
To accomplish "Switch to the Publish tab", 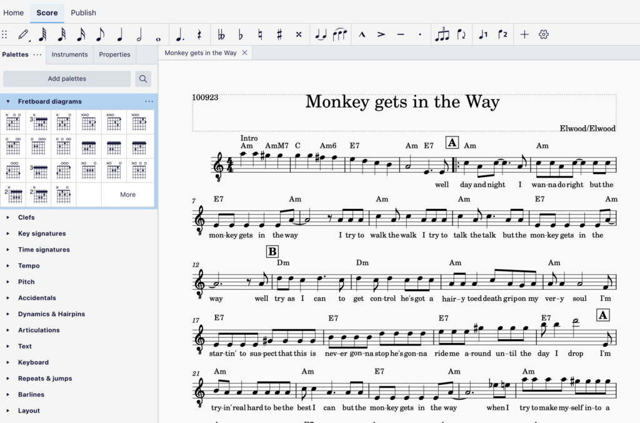I will pyautogui.click(x=83, y=13).
